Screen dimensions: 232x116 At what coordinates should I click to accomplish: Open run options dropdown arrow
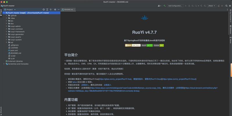(x=198, y=6)
